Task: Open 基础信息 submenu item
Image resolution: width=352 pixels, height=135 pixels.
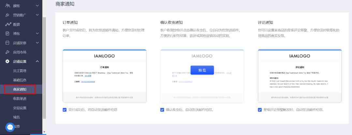Action: (x=20, y=80)
